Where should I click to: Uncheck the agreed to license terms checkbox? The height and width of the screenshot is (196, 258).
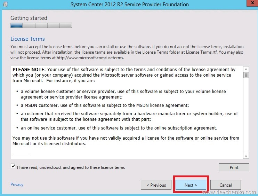(13, 167)
